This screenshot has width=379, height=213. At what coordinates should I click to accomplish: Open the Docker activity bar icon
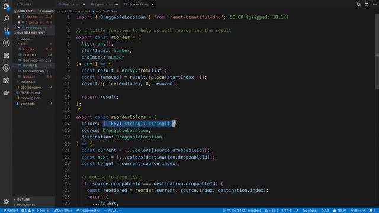coord(7,92)
